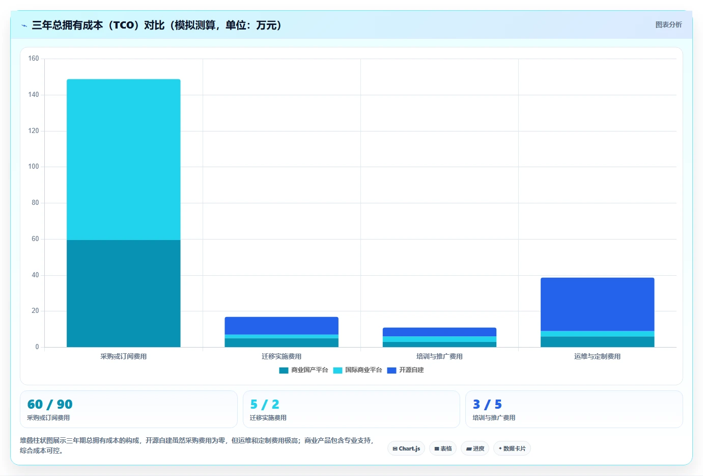Click the 表格 tag chip

(x=443, y=448)
